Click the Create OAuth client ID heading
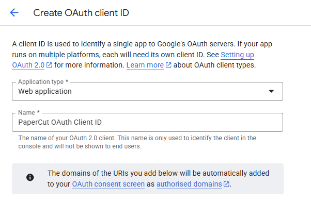This screenshot has width=311, height=202. click(81, 13)
